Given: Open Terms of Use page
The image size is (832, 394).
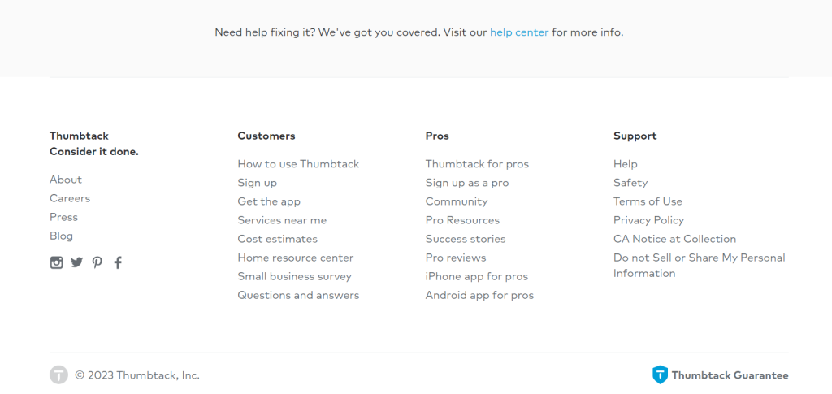Looking at the screenshot, I should click(648, 201).
